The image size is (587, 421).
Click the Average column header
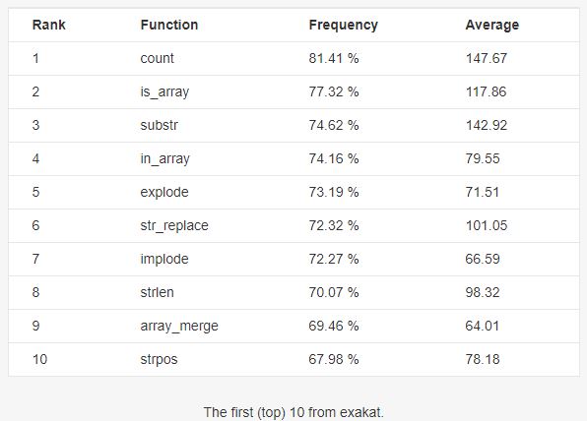pyautogui.click(x=491, y=26)
